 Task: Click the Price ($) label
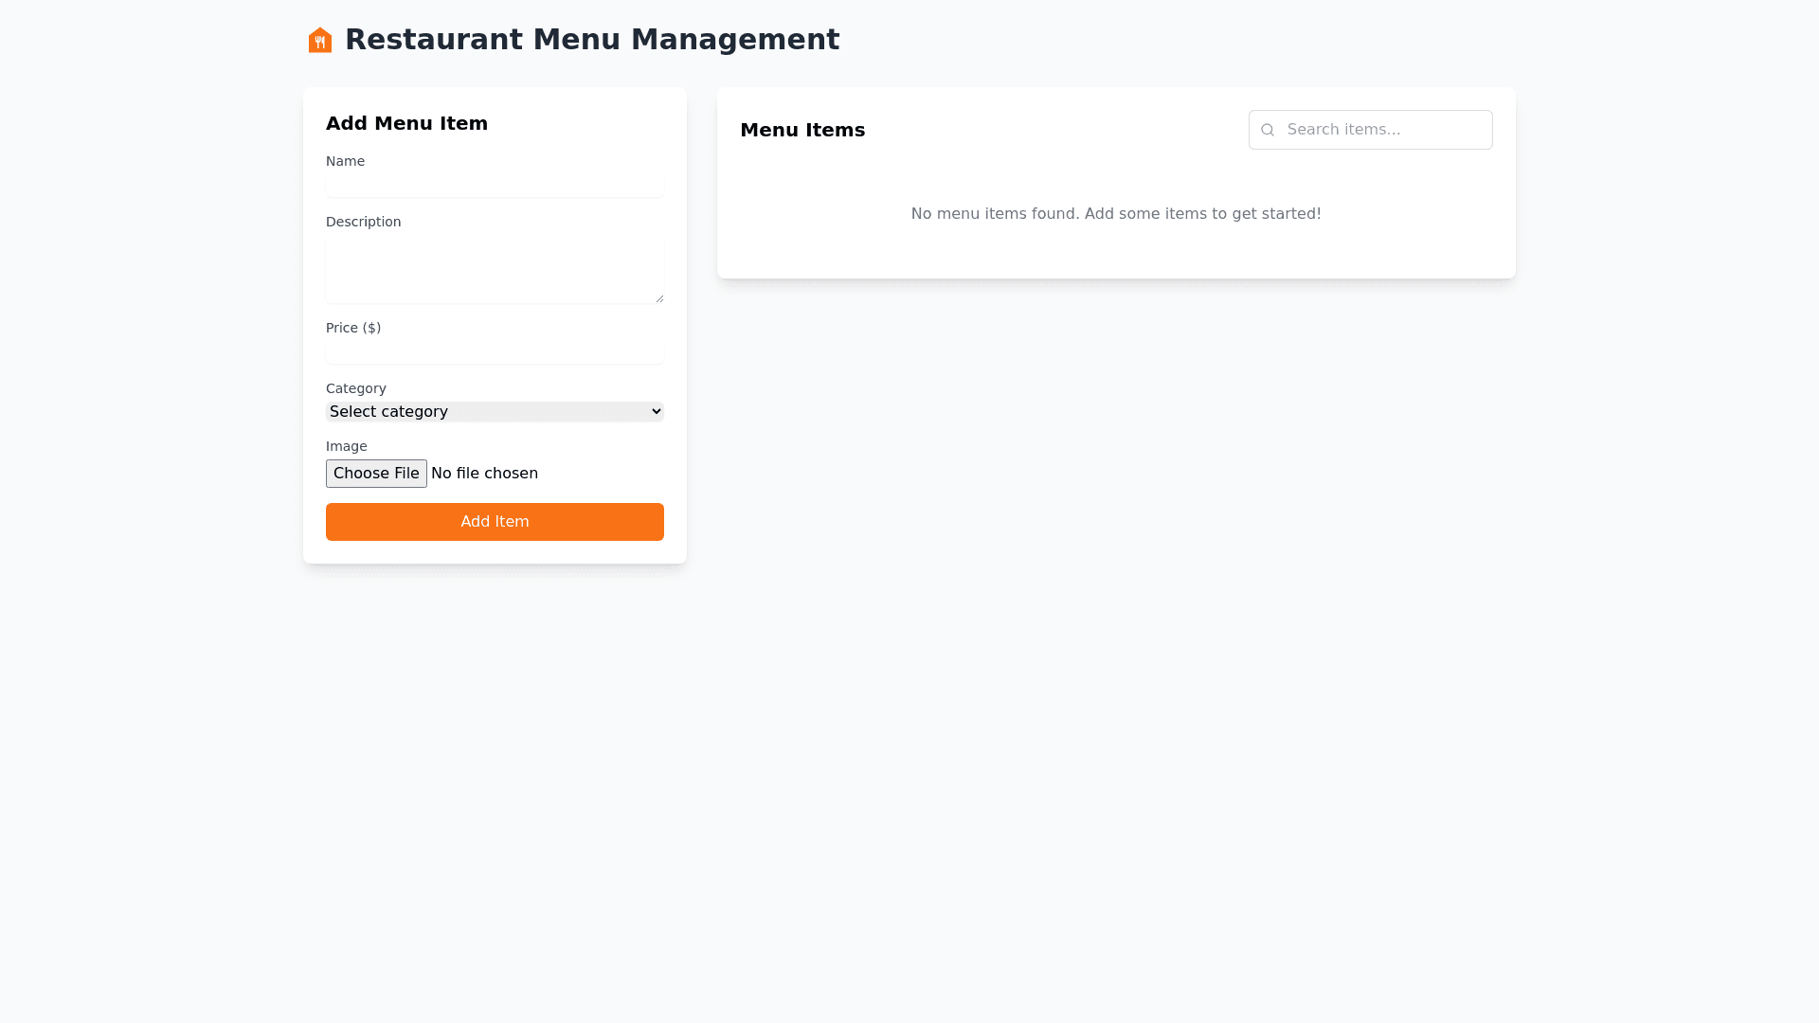353,328
